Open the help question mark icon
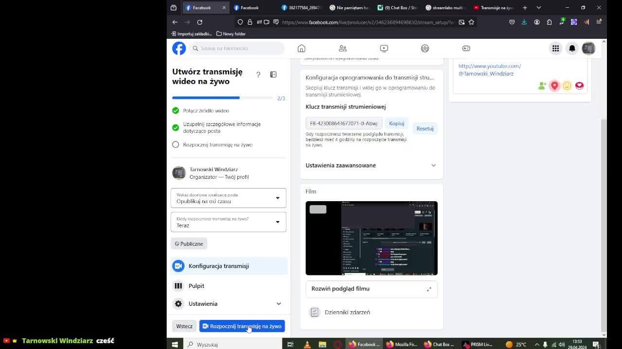 click(258, 74)
